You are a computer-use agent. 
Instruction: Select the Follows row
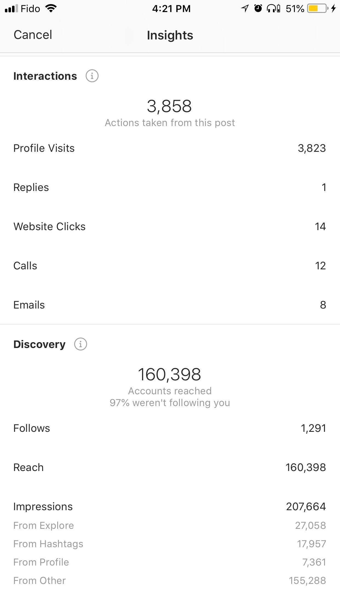(x=170, y=428)
